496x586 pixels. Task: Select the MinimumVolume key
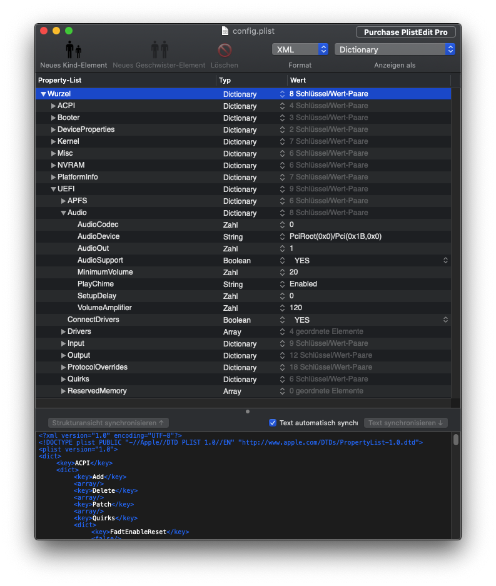pos(105,272)
